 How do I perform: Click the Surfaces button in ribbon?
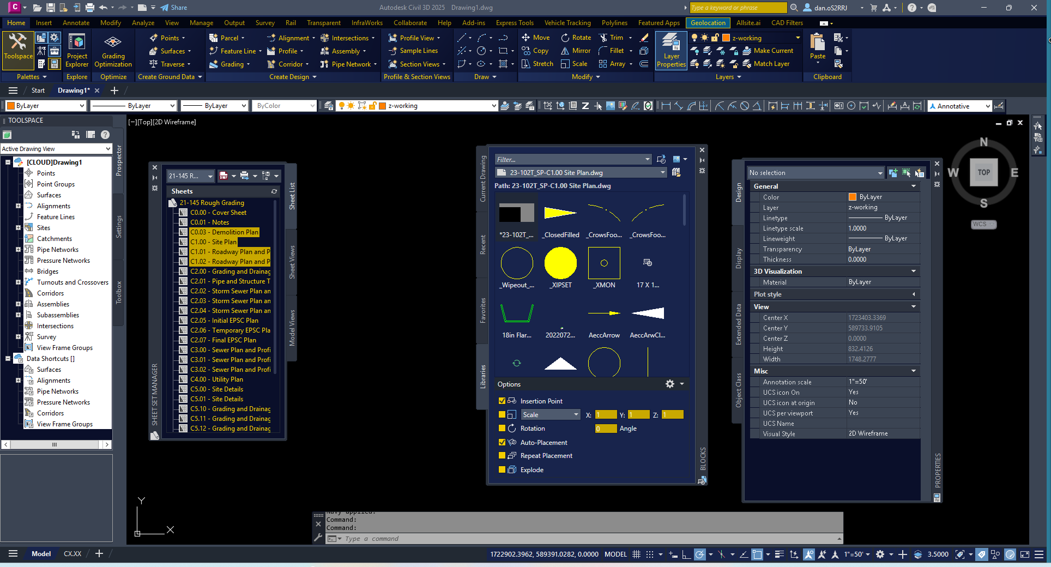pos(170,51)
